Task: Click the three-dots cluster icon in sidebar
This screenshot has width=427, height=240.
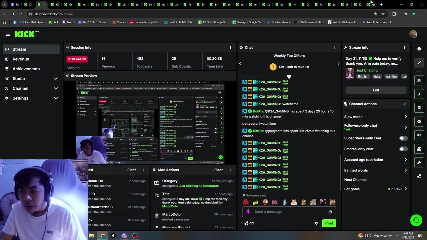Action: [419, 176]
